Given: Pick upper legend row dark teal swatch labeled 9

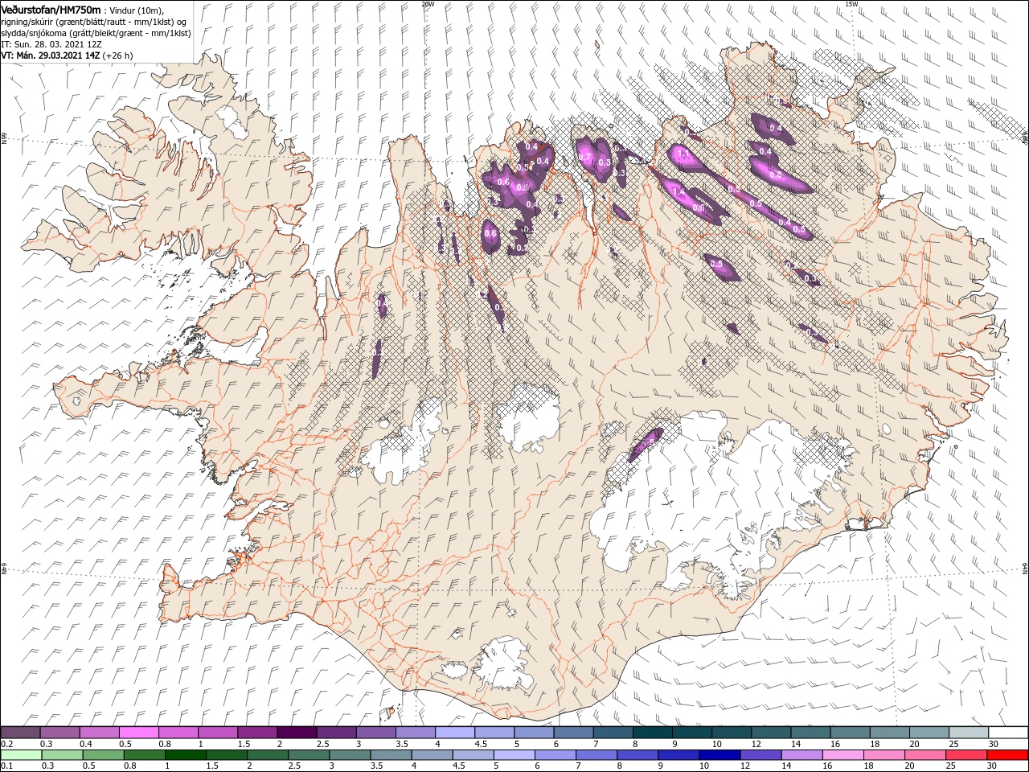Looking at the screenshot, I should (691, 733).
